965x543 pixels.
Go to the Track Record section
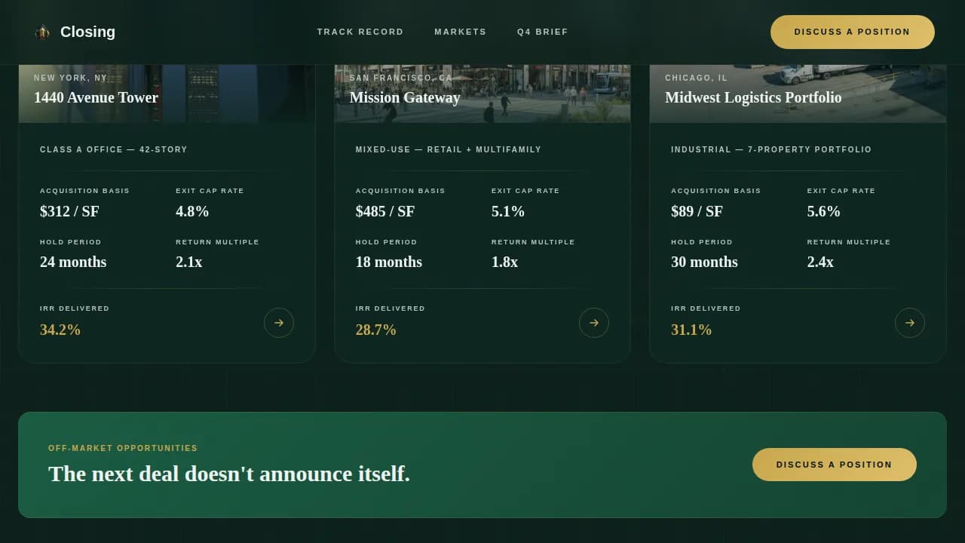pos(360,32)
